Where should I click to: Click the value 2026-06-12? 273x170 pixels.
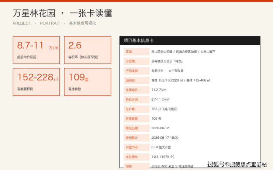160,128
